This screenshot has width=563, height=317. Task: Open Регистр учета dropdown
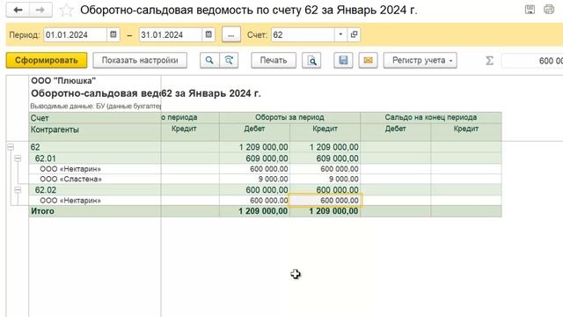coord(420,61)
